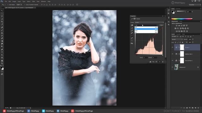Viewport: 202px width, 113px height.
Task: Select the Curves 1 layer name
Action: (x=187, y=47)
